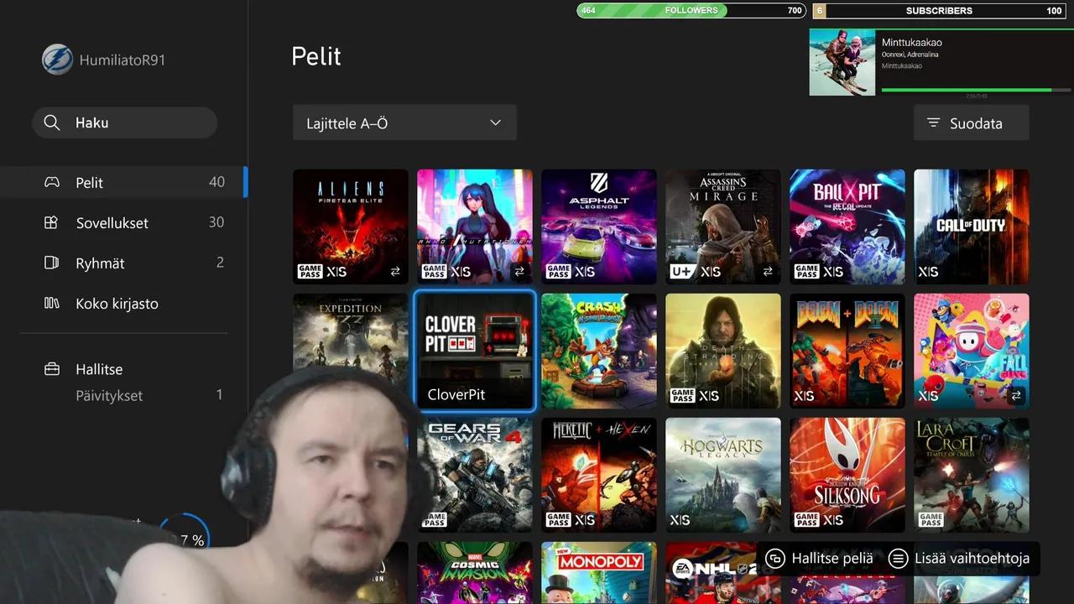The width and height of the screenshot is (1074, 604).
Task: Open the Ball x Pit tile
Action: 847,226
